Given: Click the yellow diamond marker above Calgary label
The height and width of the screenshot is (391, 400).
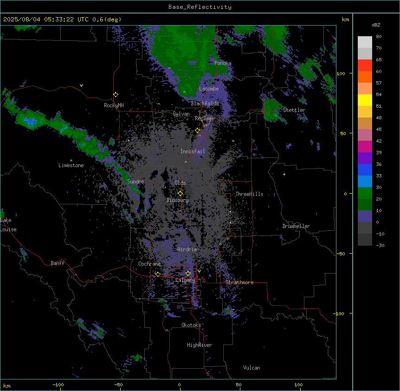Looking at the screenshot, I should (188, 274).
